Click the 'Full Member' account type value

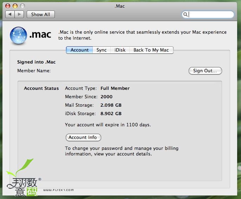coord(115,88)
